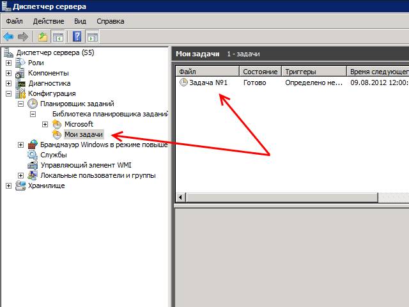
Task: Open the Файл menu
Action: [14, 21]
